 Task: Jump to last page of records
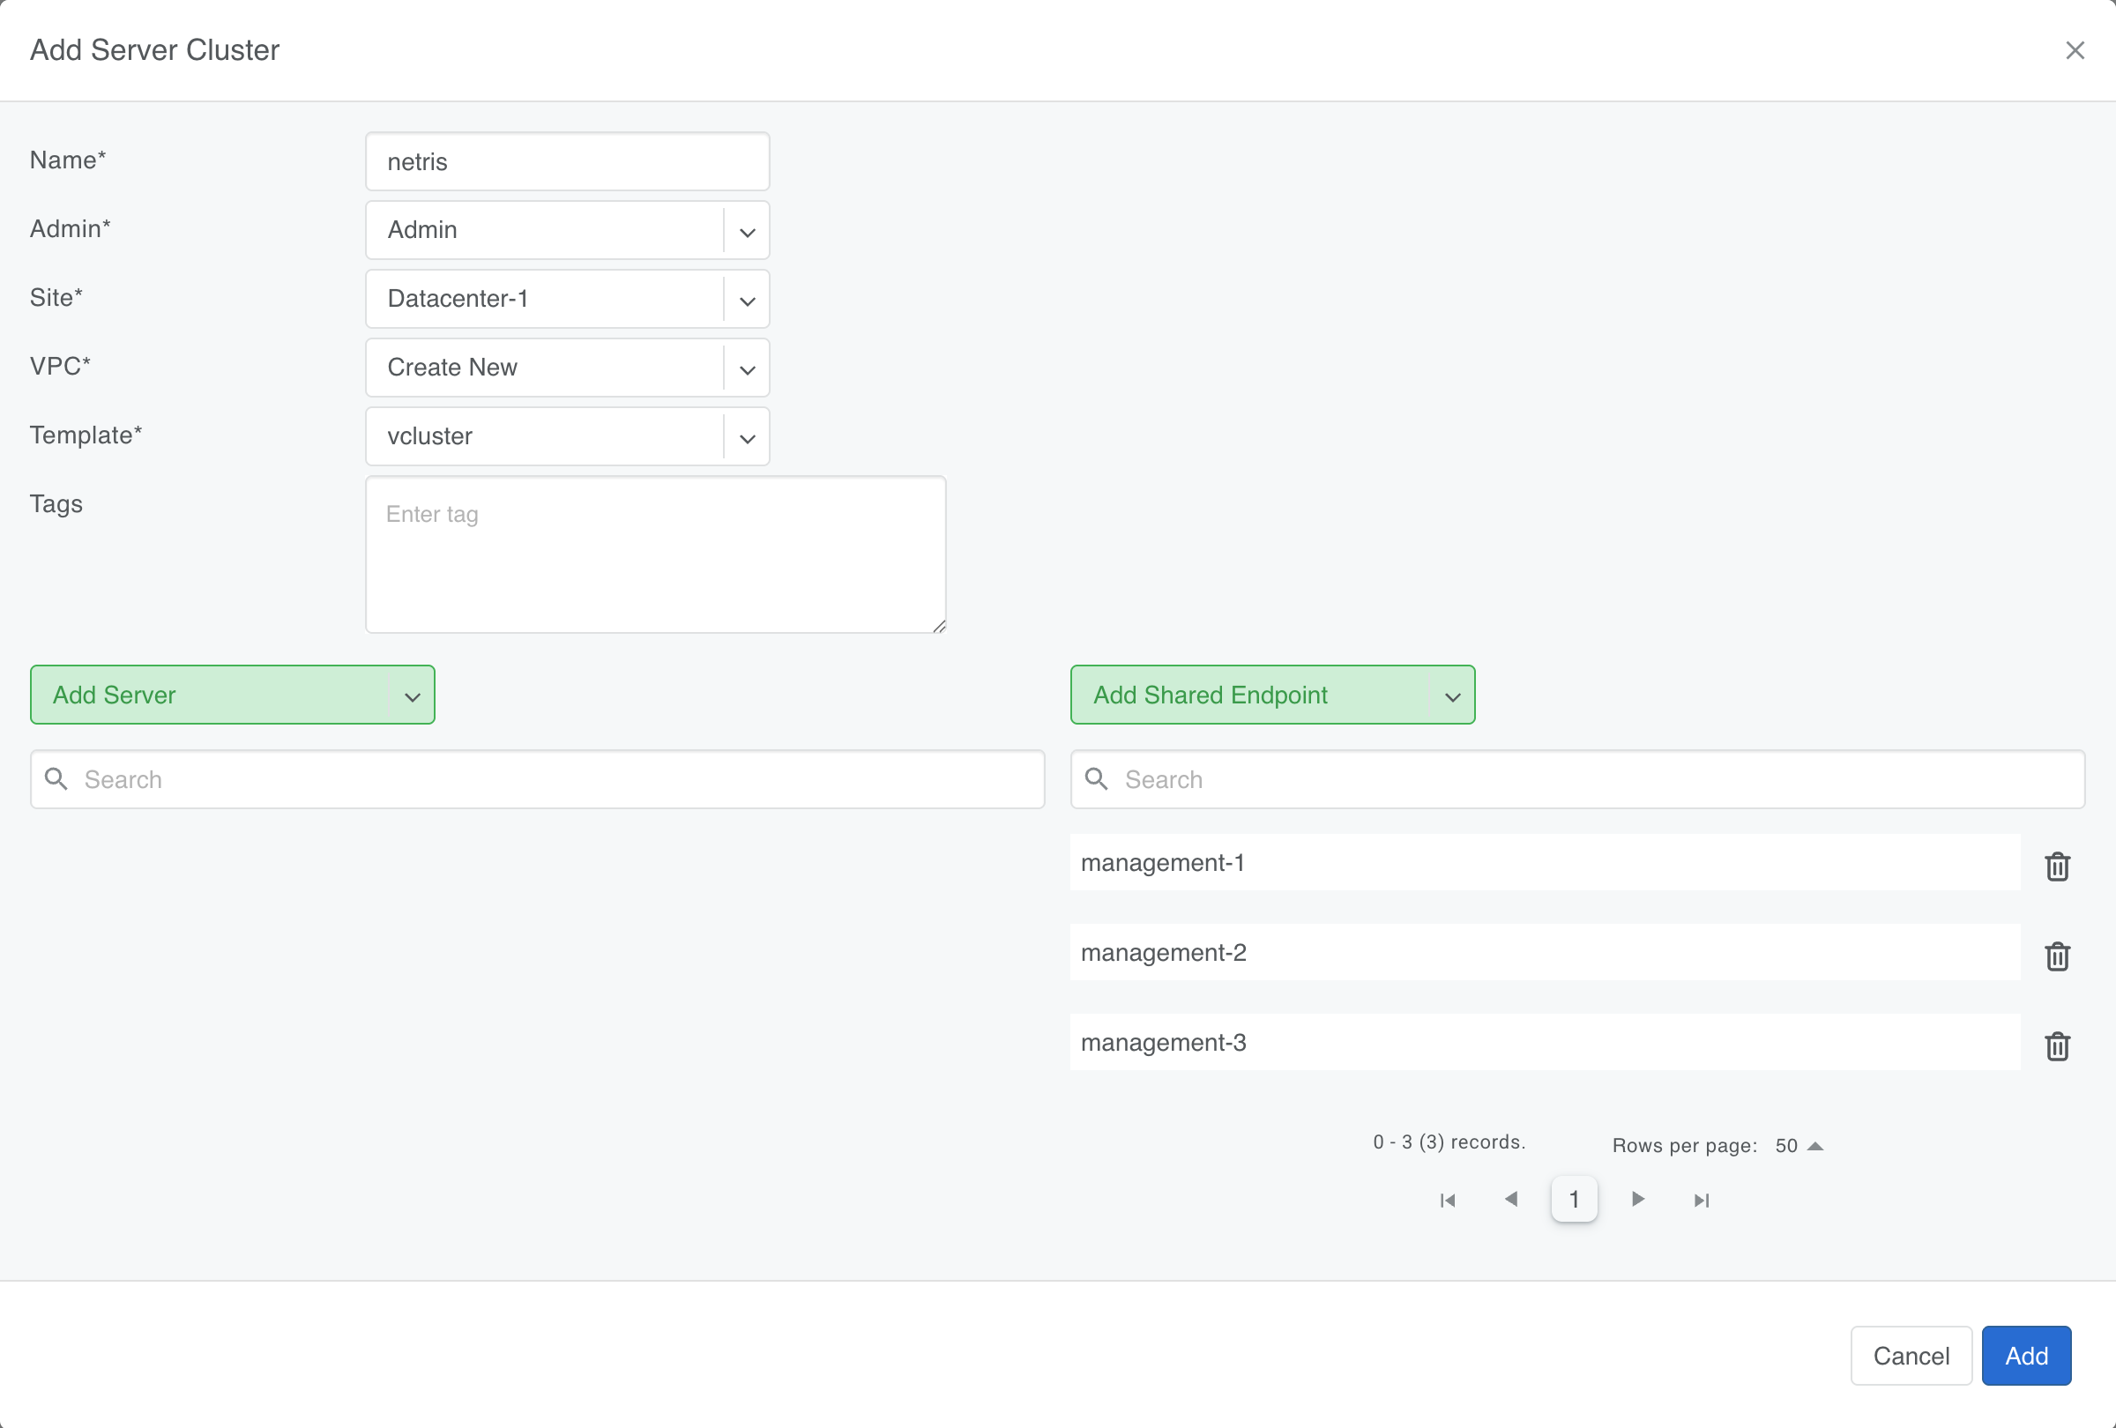point(1701,1201)
